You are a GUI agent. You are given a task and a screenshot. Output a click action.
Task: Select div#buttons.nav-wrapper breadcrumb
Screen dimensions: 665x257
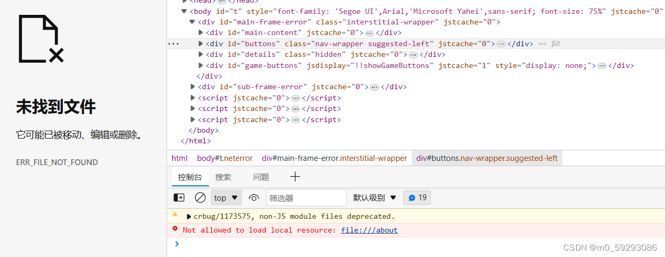click(x=487, y=158)
